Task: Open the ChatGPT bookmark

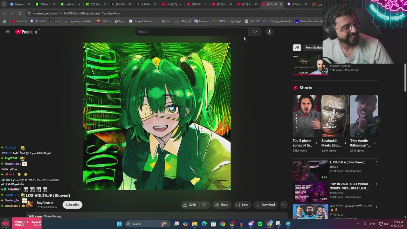Action: pyautogui.click(x=252, y=21)
